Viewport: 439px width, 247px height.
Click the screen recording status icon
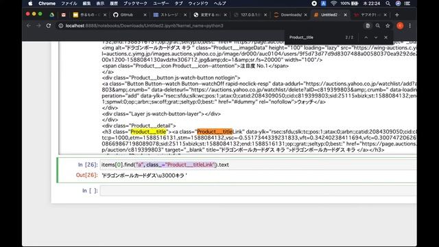[x=314, y=3]
